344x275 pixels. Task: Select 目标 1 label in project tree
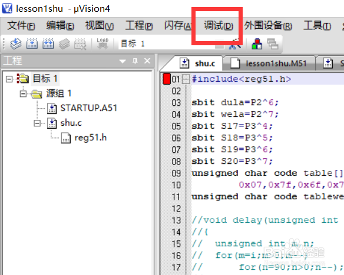coord(45,79)
